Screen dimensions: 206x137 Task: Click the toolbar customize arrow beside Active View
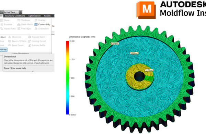21,12
